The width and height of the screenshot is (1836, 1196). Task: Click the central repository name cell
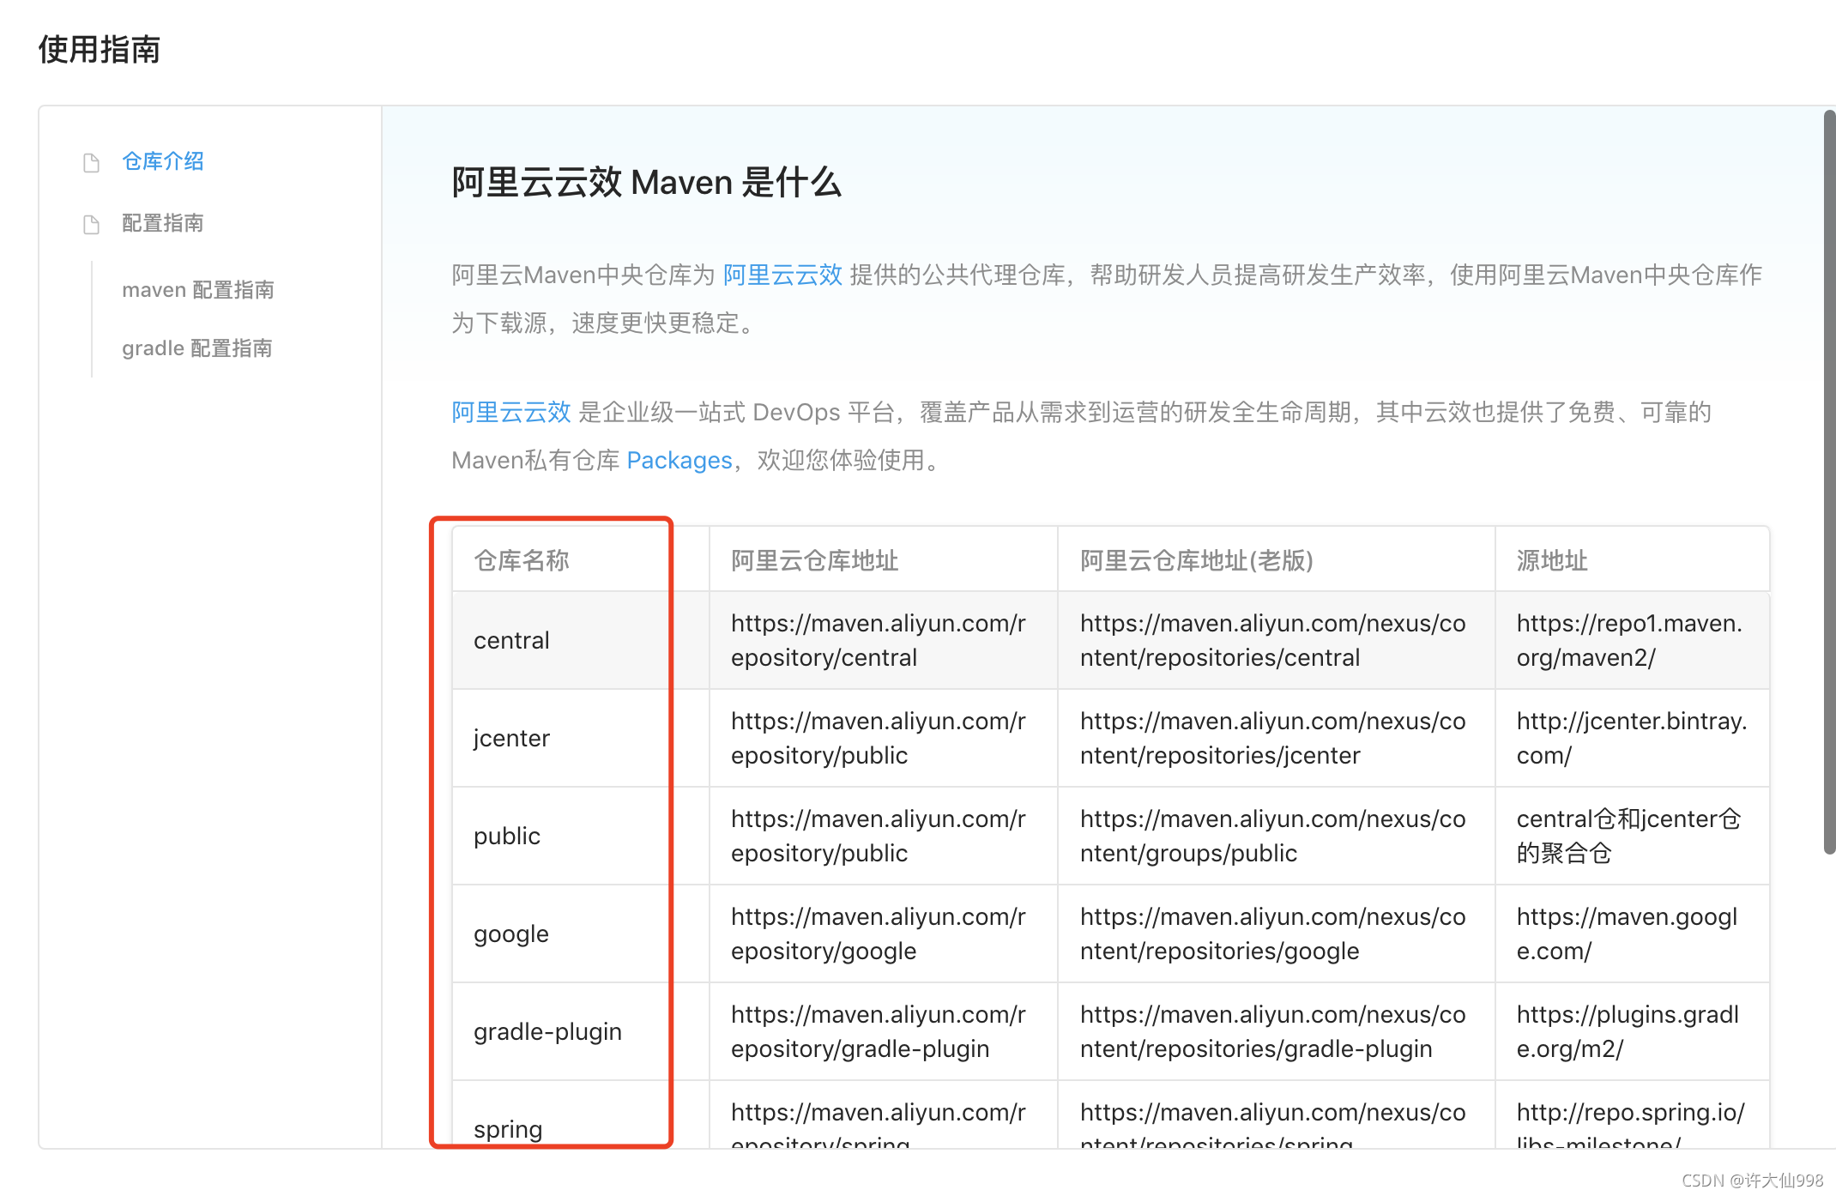pos(511,641)
